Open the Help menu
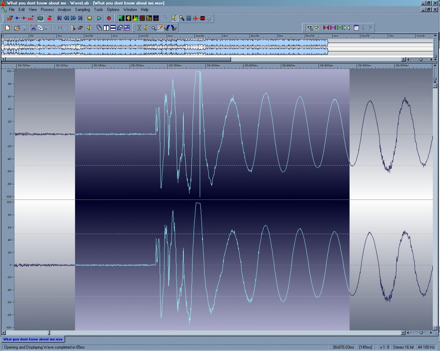440x351 pixels. 145,10
